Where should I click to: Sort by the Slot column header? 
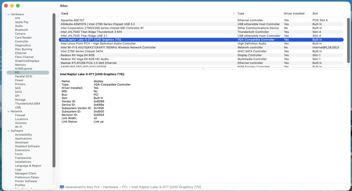coord(315,13)
